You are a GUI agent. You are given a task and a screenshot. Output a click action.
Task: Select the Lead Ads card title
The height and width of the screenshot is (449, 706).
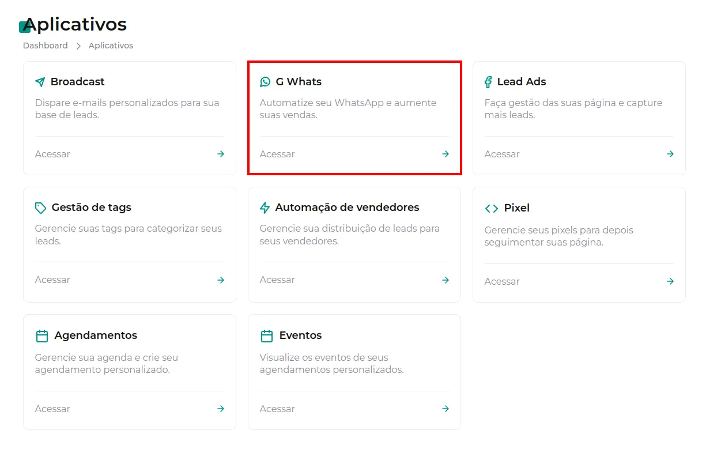point(522,82)
